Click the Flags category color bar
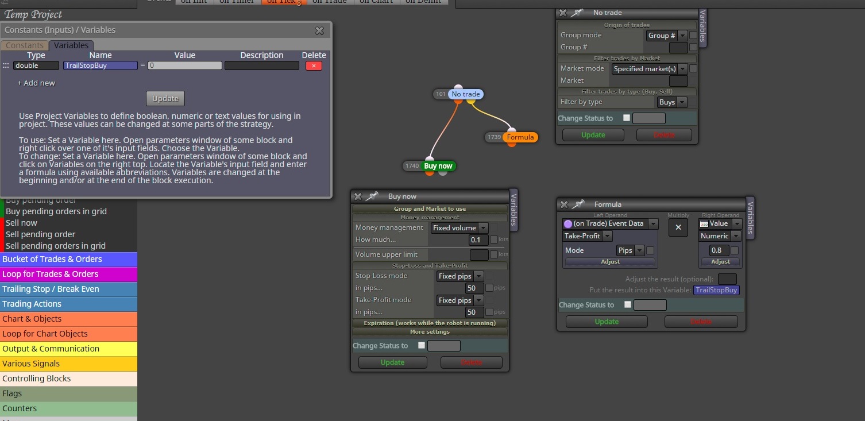Screen dimensions: 865x421 coord(69,393)
